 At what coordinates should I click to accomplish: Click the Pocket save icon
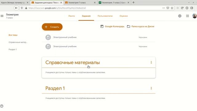[x=168, y=8]
